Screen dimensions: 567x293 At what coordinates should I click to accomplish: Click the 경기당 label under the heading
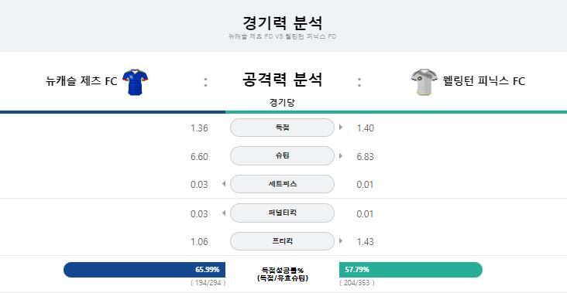click(282, 103)
